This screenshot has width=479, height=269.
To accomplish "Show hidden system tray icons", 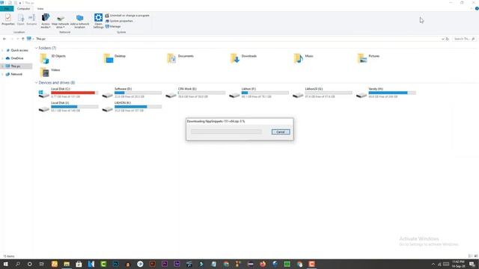I will point(433,264).
